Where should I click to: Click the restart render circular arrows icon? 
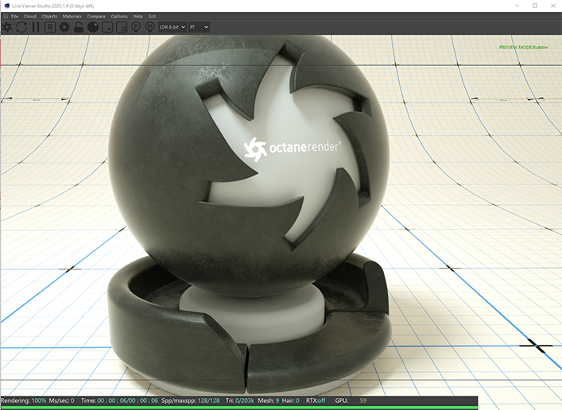coord(21,27)
